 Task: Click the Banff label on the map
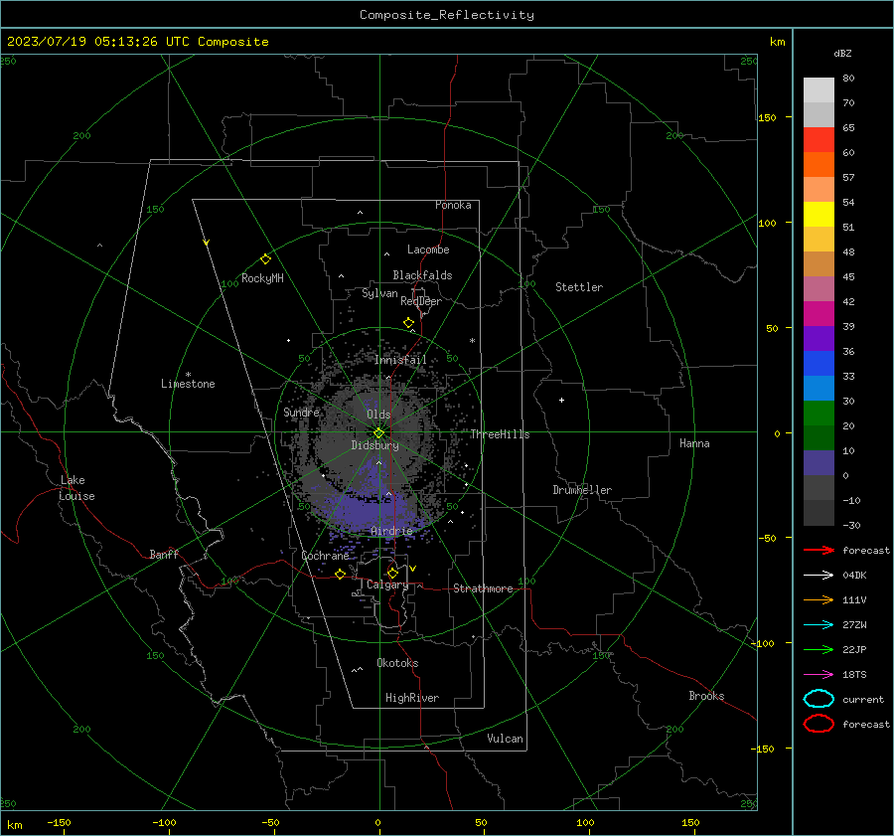click(x=164, y=554)
